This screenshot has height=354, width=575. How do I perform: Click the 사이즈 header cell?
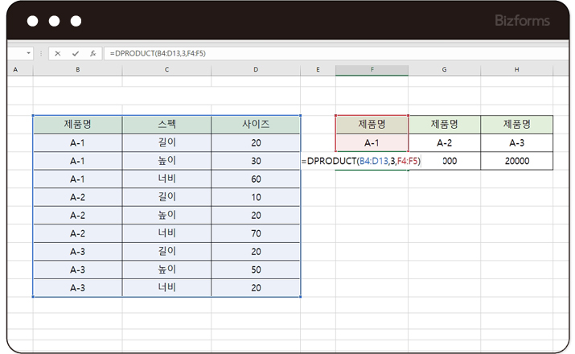click(x=256, y=124)
